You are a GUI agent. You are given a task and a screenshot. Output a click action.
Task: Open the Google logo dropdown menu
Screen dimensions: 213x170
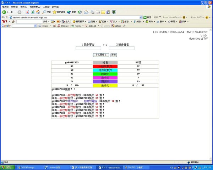11,26
